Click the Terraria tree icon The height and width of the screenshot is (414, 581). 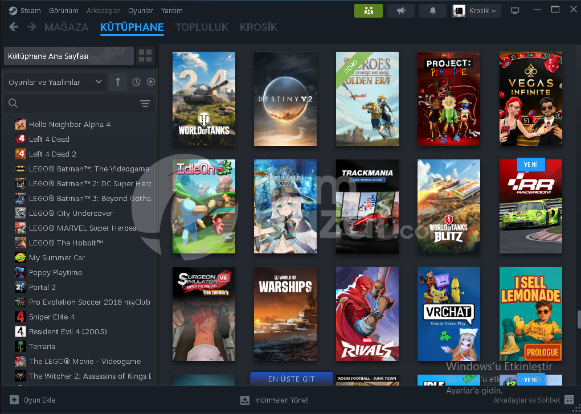pyautogui.click(x=21, y=346)
